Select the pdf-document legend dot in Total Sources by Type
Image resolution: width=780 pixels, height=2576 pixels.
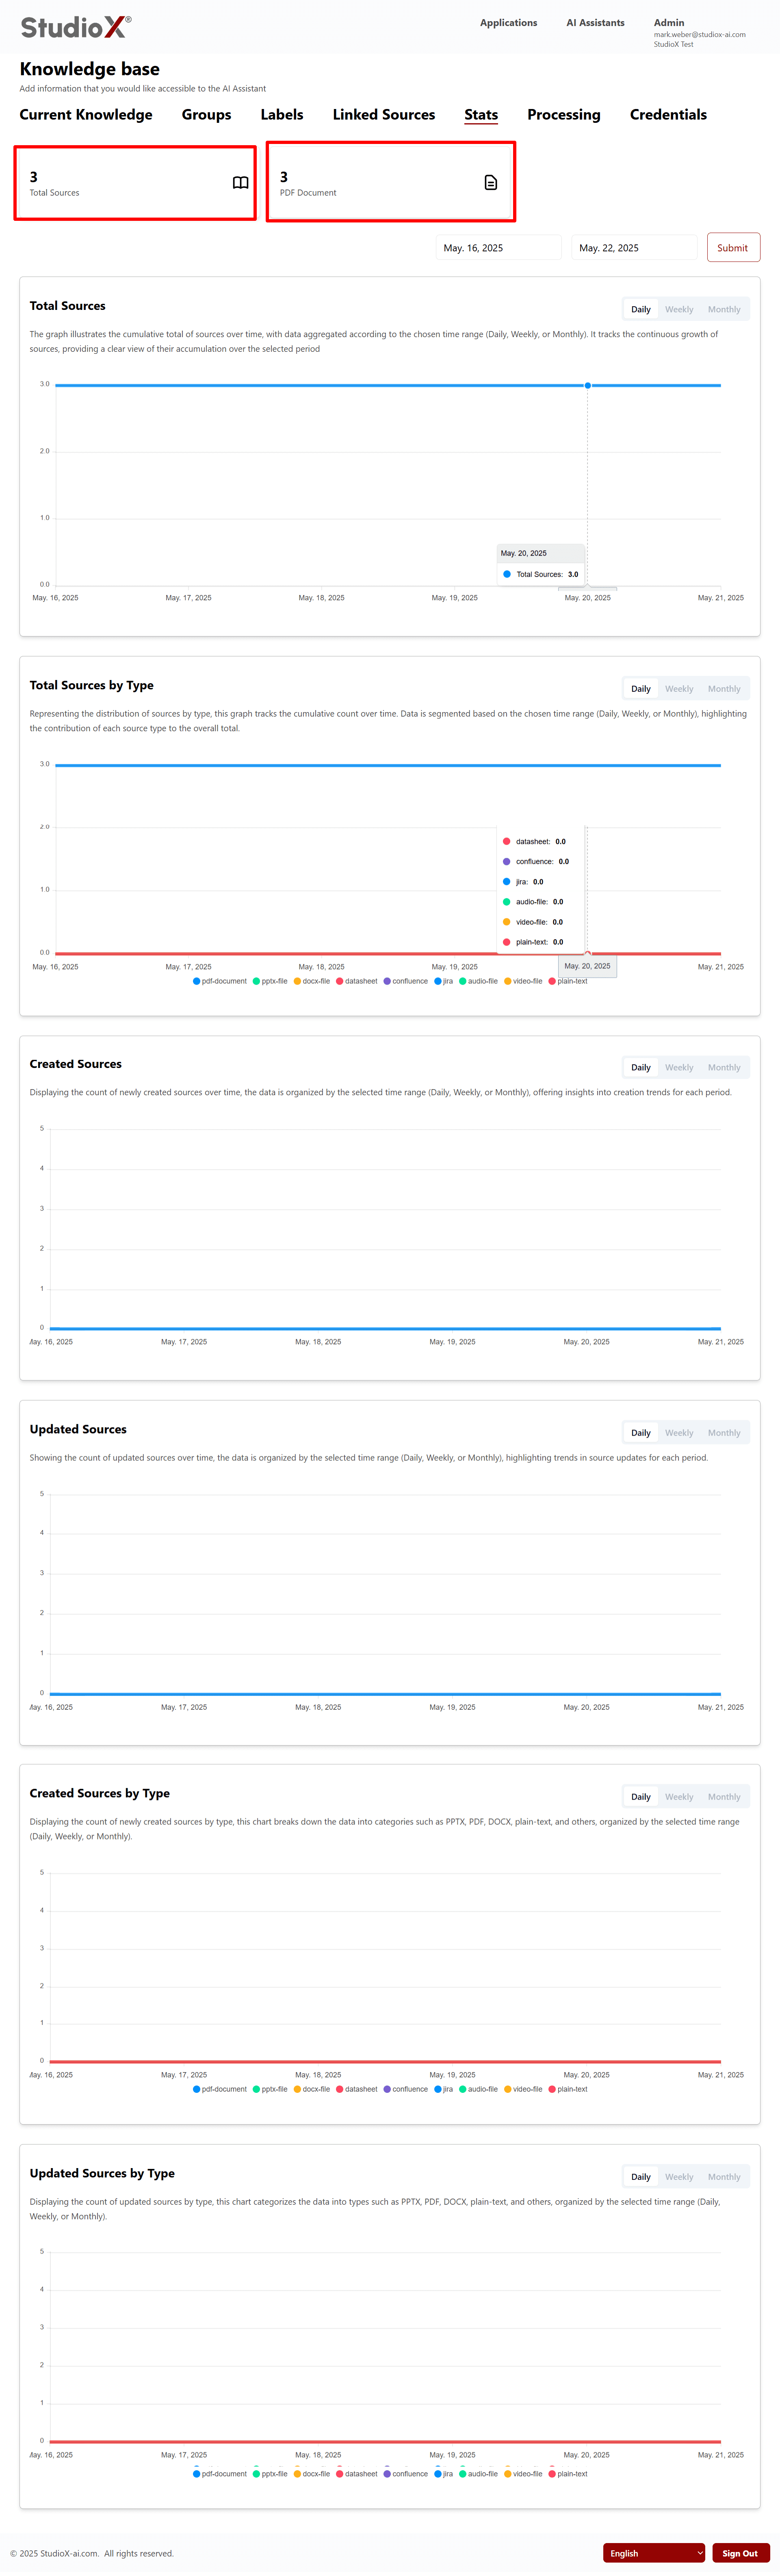click(196, 981)
